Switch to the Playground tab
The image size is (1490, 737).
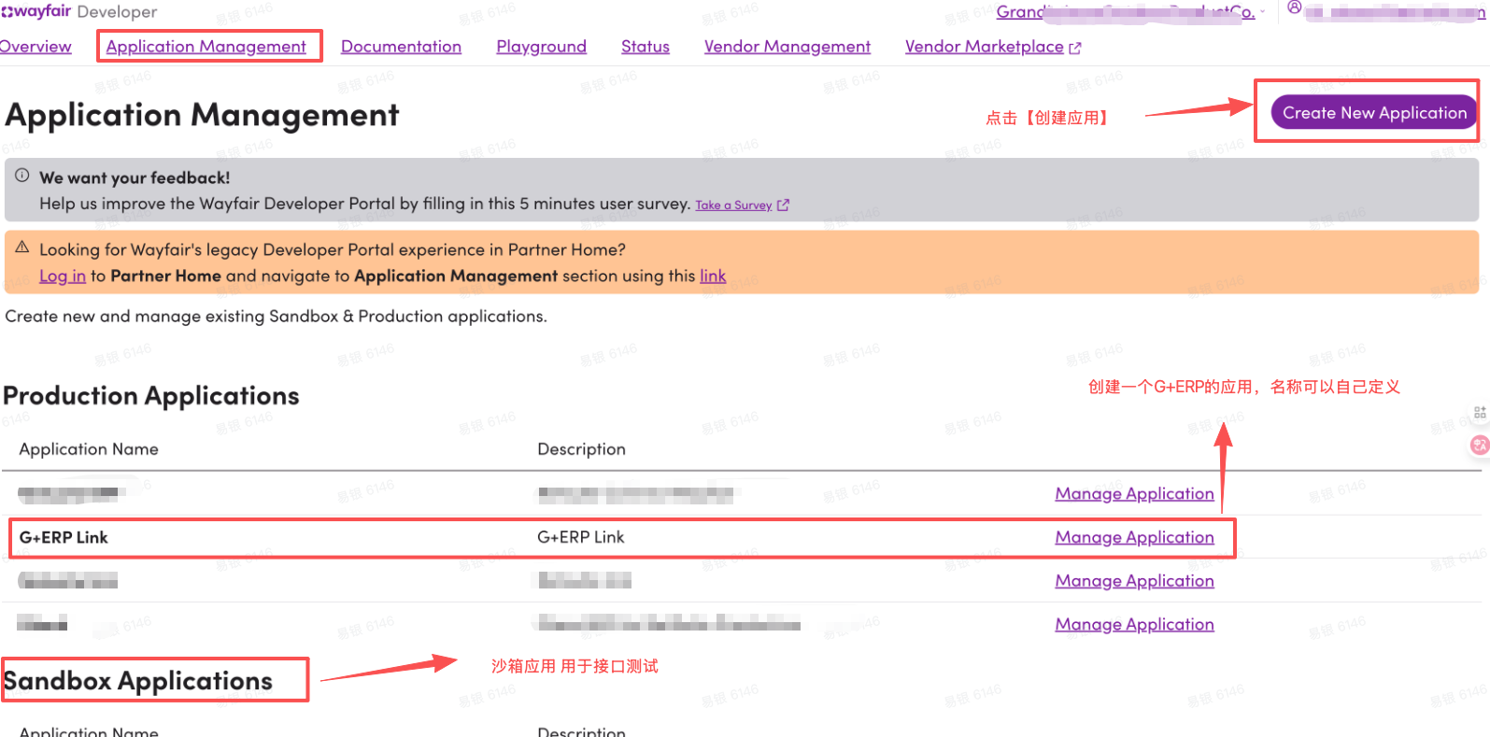pyautogui.click(x=542, y=47)
